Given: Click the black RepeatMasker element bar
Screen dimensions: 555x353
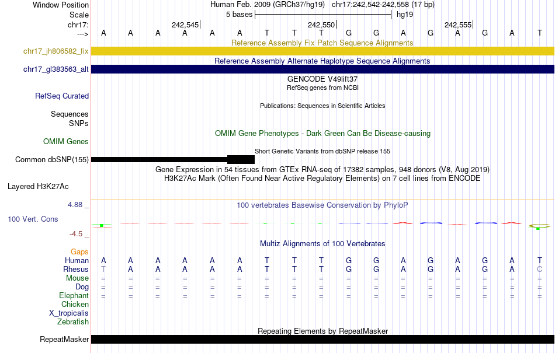Looking at the screenshot, I should click(x=322, y=339).
